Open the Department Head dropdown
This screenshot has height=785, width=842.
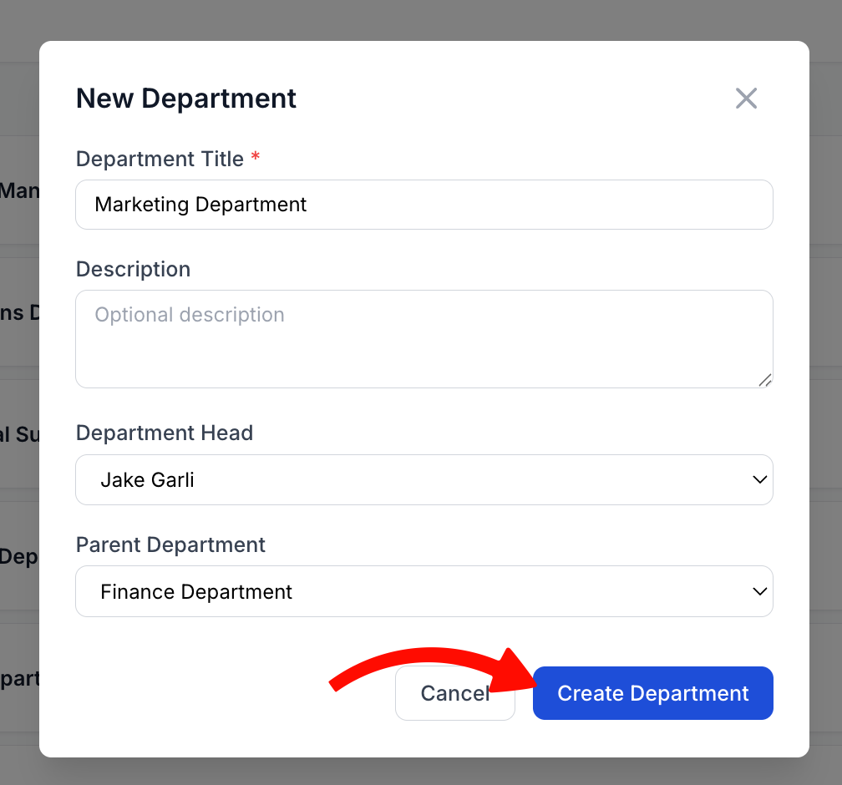coord(424,479)
